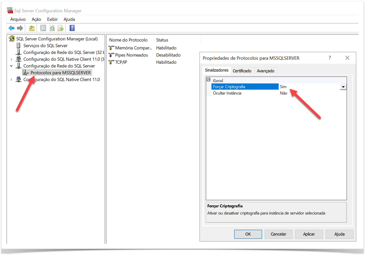
Task: Select the TCP/IP protocol icon
Action: 111,62
